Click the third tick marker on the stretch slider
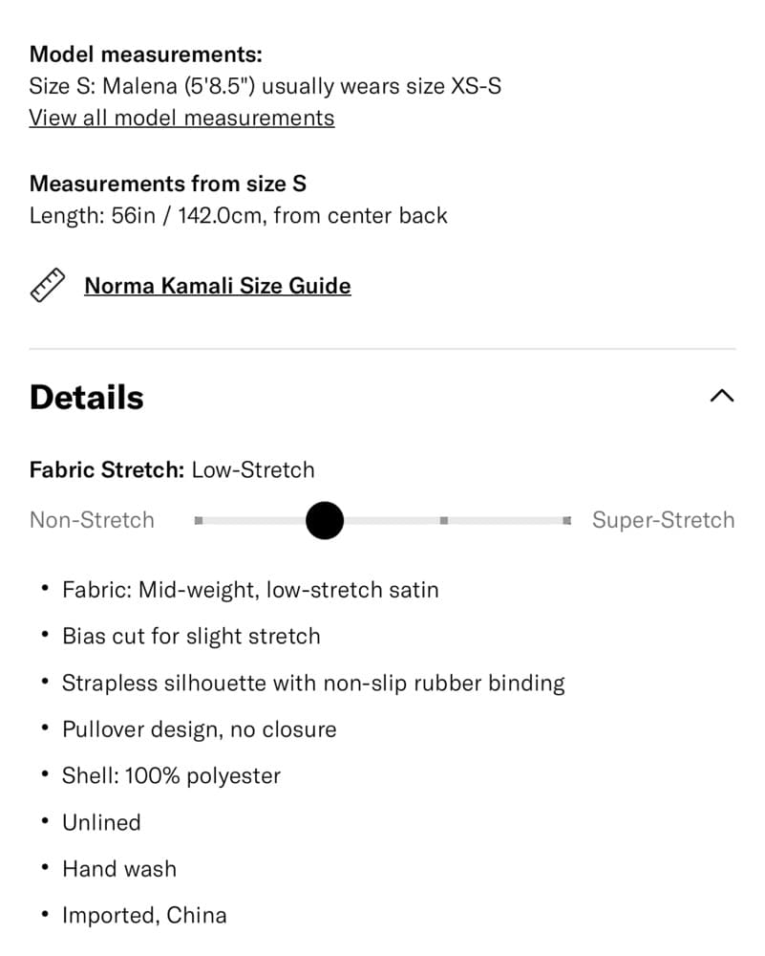 coord(444,521)
